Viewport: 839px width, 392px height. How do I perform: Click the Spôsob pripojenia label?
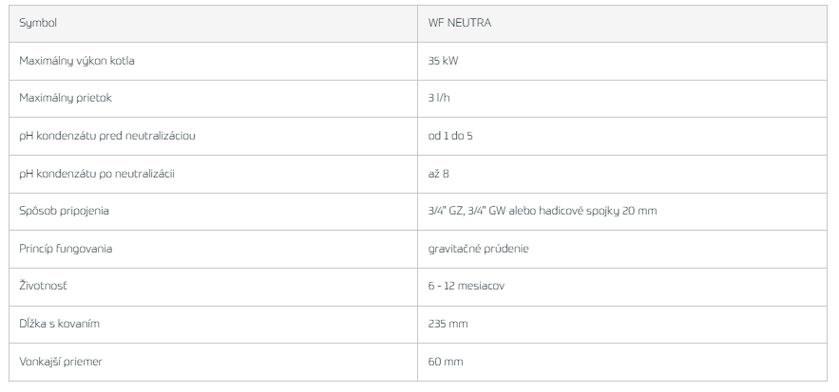coord(64,212)
